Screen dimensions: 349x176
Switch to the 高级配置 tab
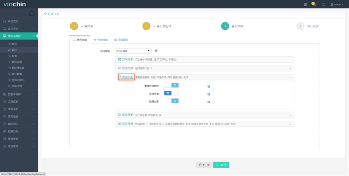121,40
